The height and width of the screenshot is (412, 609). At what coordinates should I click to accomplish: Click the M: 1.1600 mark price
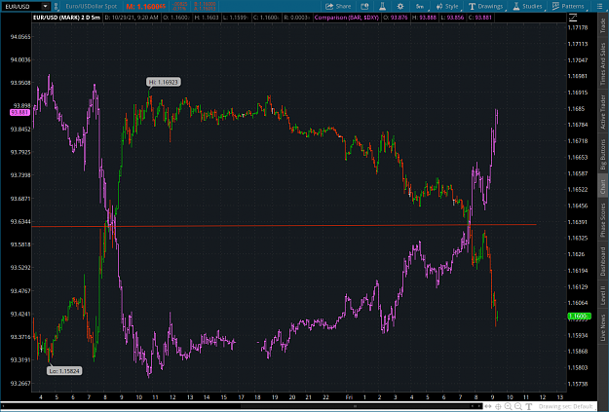(x=145, y=6)
